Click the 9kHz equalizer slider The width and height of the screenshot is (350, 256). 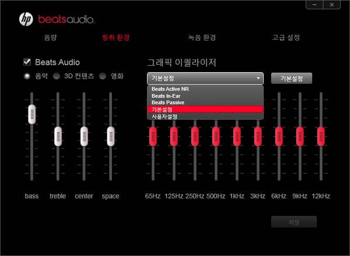click(300, 137)
